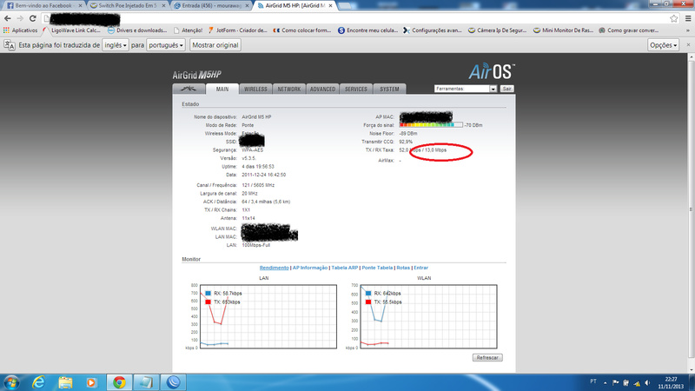Click the Rendimento monitor link

point(274,268)
